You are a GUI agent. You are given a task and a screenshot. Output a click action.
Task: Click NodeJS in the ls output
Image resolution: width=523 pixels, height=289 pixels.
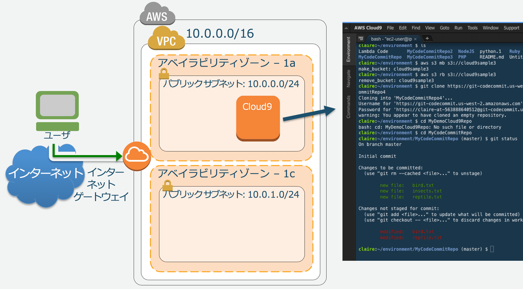[x=466, y=51]
